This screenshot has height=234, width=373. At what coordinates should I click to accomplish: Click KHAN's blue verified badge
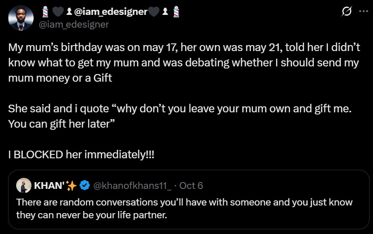tap(84, 185)
